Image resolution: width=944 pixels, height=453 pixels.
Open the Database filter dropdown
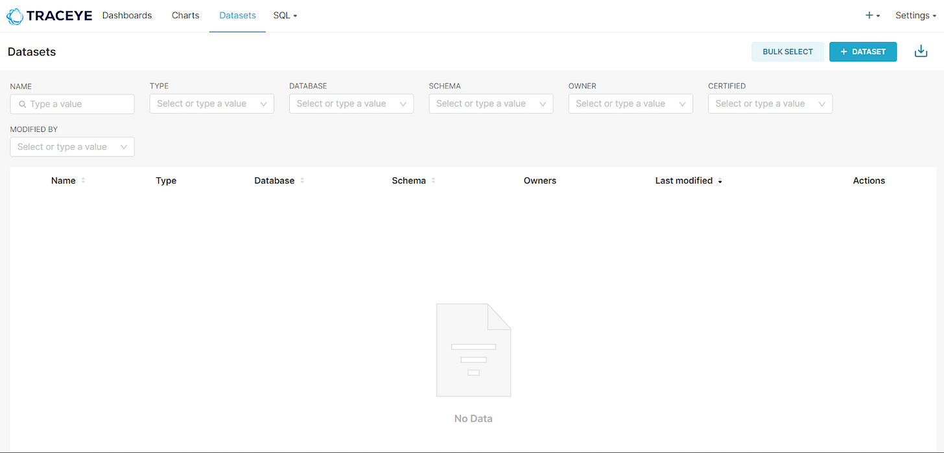coord(351,104)
